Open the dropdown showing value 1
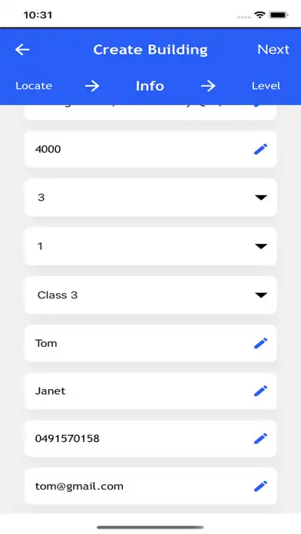Viewport: 301px width, 534px height. (x=261, y=246)
